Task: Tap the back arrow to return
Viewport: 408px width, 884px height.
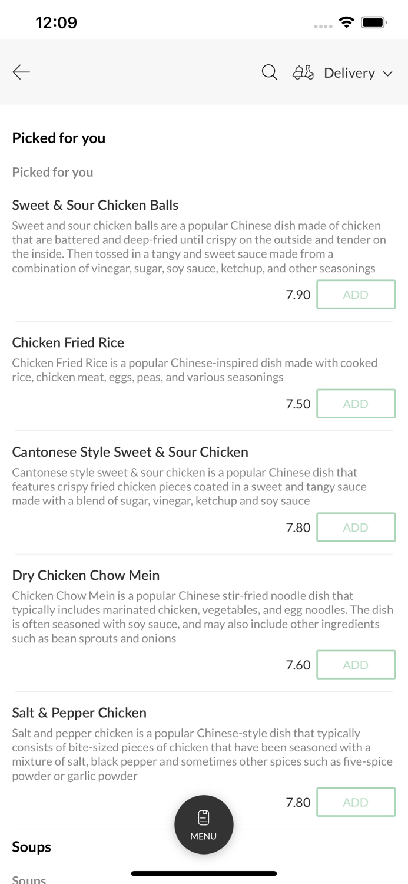Action: coord(21,72)
